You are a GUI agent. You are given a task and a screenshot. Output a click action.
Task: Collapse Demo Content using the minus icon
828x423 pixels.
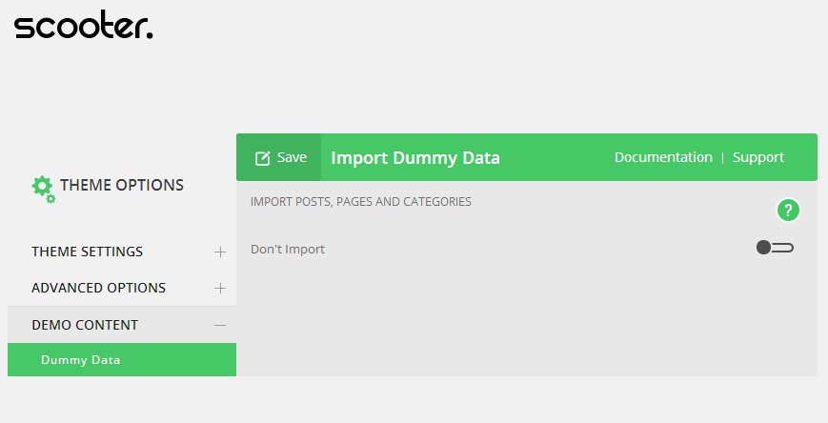coord(220,325)
